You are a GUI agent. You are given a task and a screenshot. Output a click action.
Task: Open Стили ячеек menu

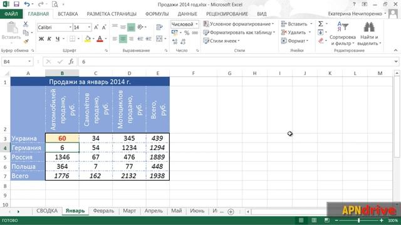[x=221, y=41]
